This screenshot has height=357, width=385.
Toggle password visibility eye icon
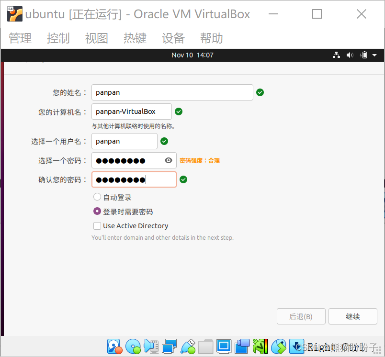(169, 160)
